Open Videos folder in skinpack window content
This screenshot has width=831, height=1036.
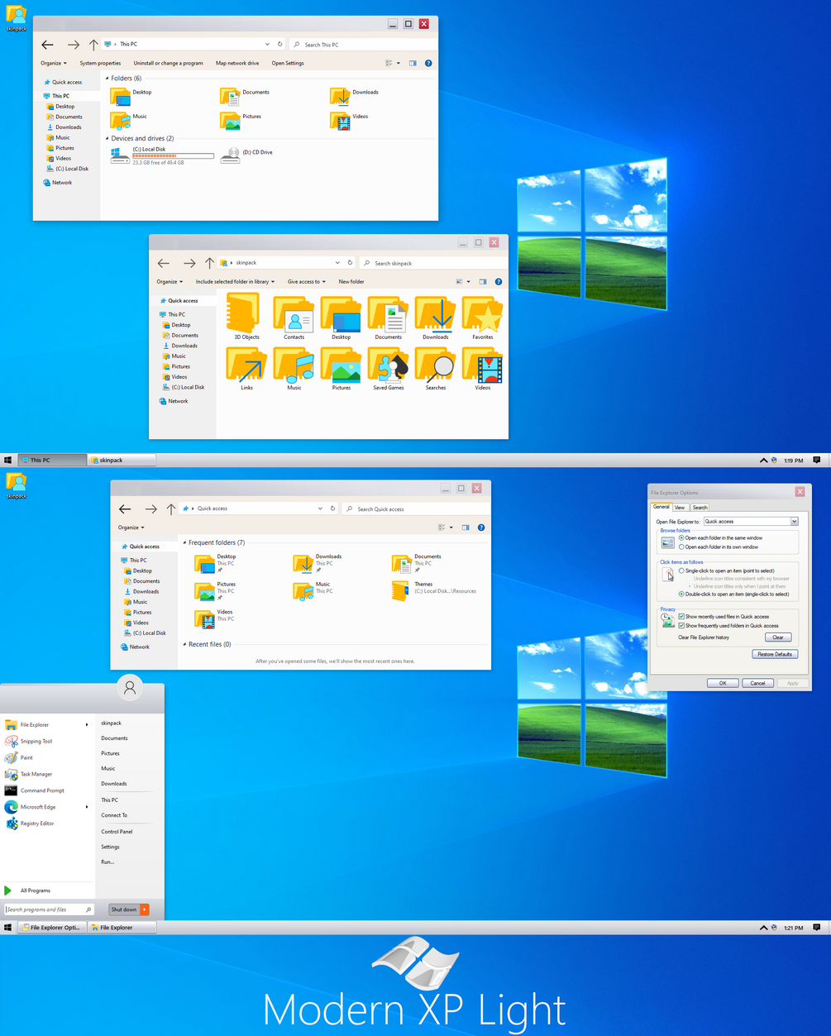(x=483, y=369)
